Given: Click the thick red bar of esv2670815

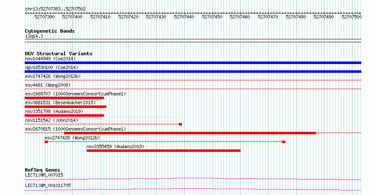Looking at the screenshot, I should [190, 133].
